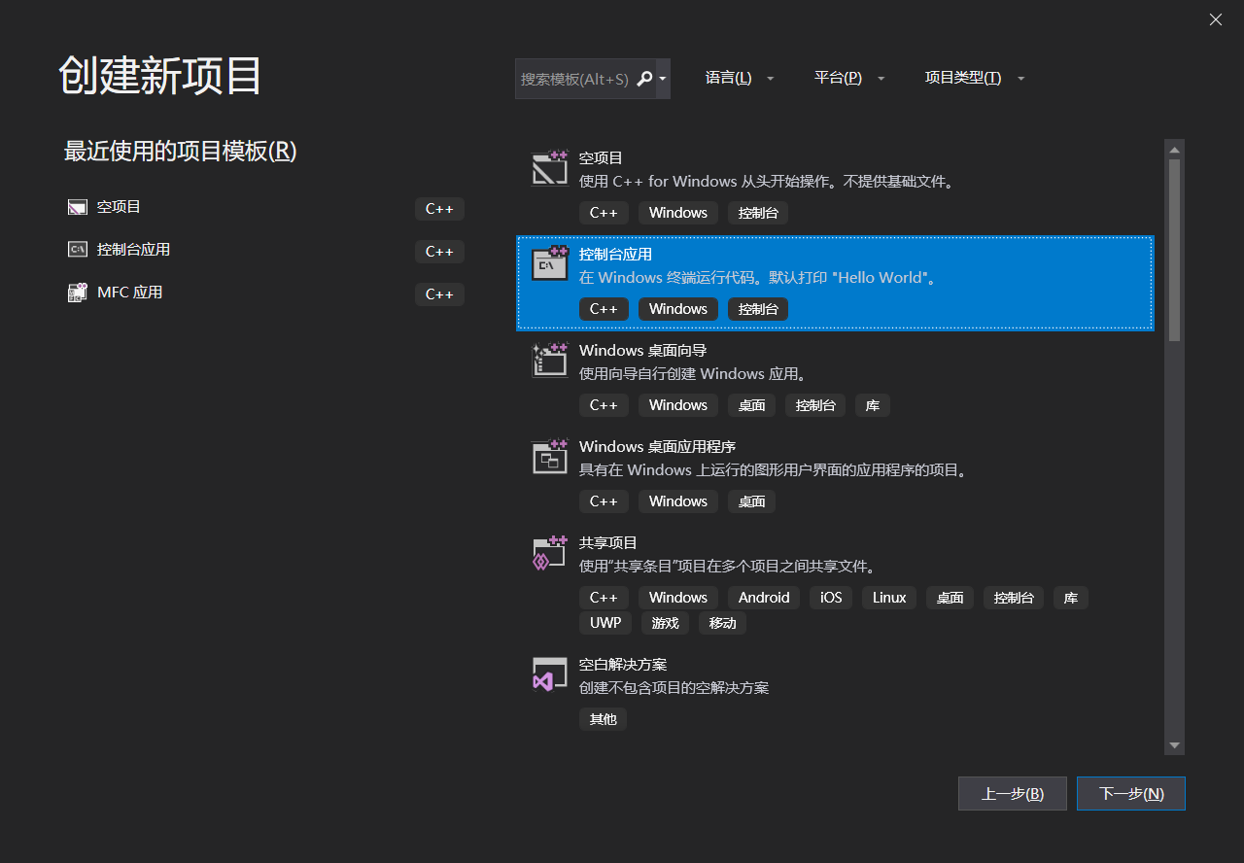The width and height of the screenshot is (1244, 863).
Task: Select the Windows 桌面向导 wizard icon
Action: 549,360
